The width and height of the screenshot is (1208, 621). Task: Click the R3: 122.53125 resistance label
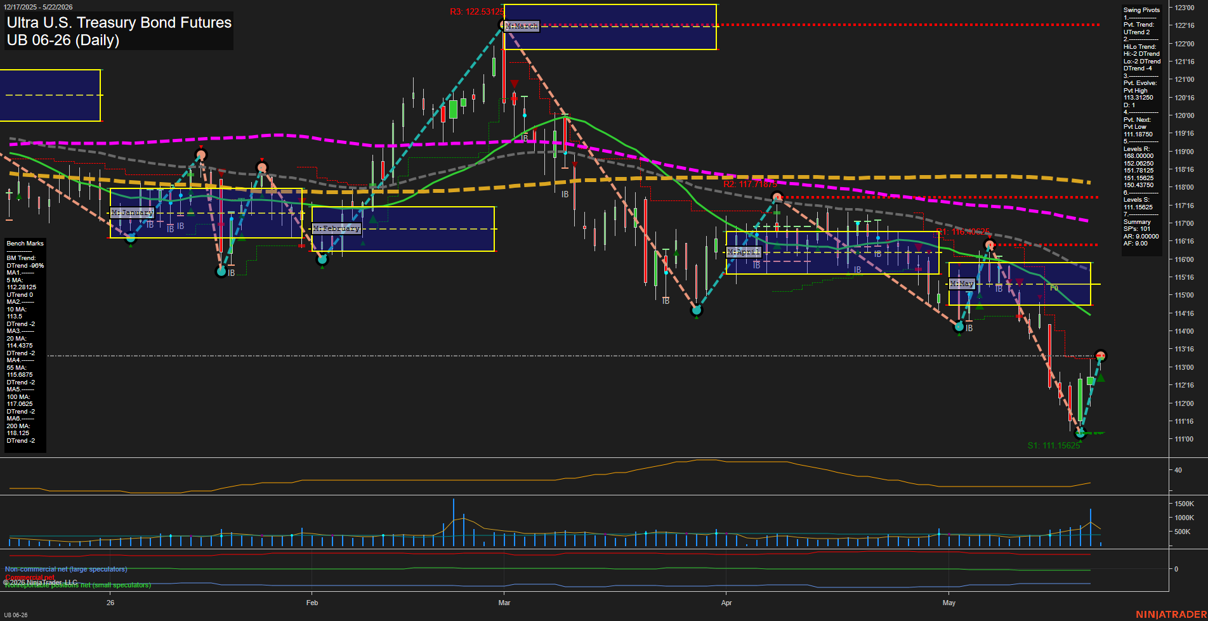click(476, 11)
